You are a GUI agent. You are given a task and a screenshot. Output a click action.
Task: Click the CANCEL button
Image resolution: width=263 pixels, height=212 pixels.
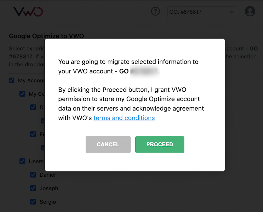[108, 144]
